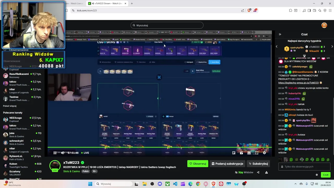Open schneckyirl channel in sidebar

[22, 142]
